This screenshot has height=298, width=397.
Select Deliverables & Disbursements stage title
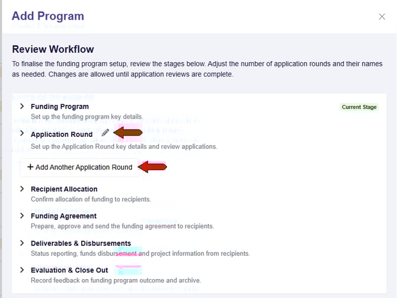pos(81,243)
